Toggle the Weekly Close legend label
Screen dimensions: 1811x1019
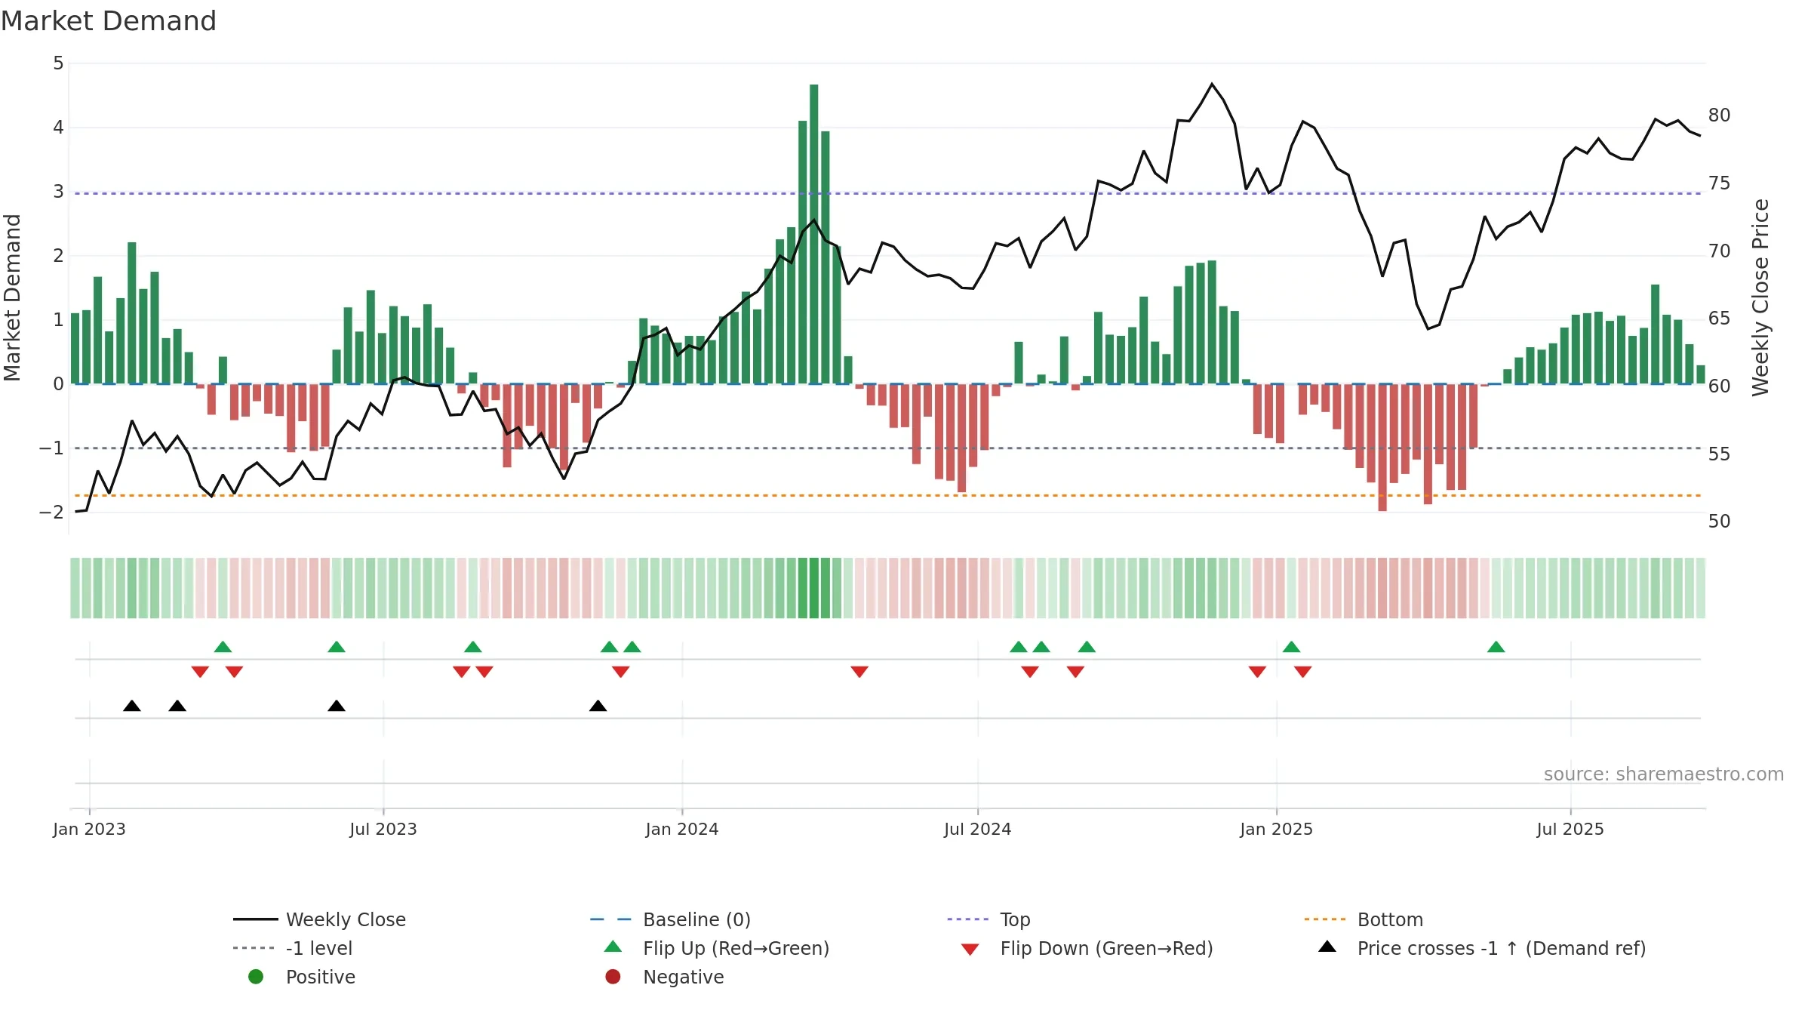346,920
